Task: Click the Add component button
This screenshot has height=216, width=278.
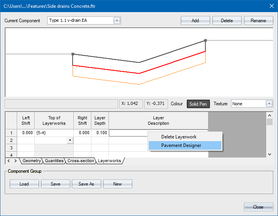Action: coord(195,21)
